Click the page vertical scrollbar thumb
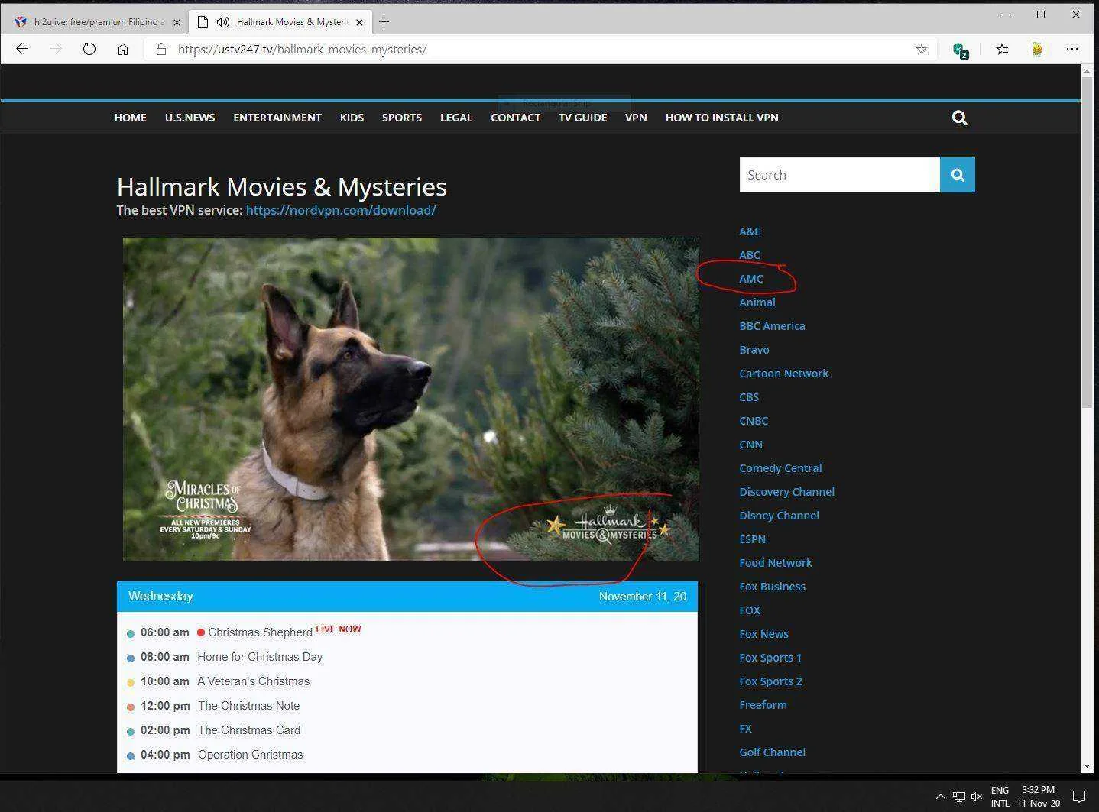This screenshot has width=1099, height=812. (x=1087, y=242)
